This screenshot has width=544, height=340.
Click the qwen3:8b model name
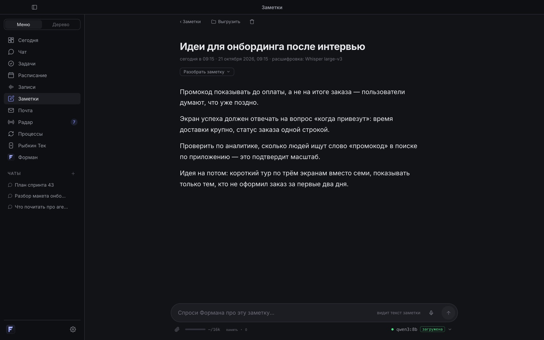click(x=407, y=329)
